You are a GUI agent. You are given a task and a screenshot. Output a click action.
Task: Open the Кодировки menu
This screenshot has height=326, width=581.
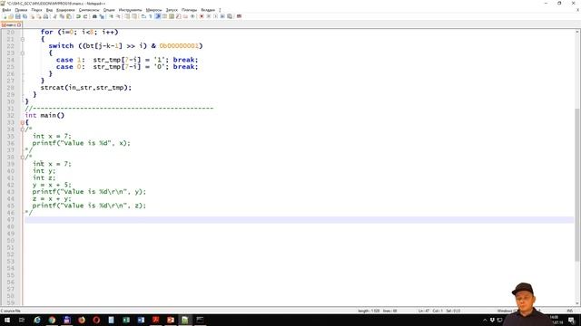65,10
